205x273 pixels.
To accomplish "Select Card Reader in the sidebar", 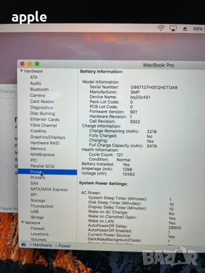I will click(x=42, y=101).
